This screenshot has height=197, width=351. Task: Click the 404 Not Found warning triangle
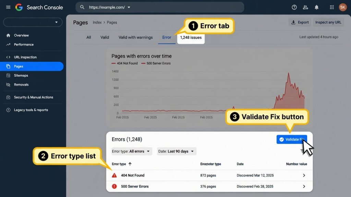(x=114, y=175)
